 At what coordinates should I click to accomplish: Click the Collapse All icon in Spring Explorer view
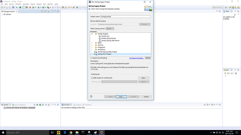(225, 73)
